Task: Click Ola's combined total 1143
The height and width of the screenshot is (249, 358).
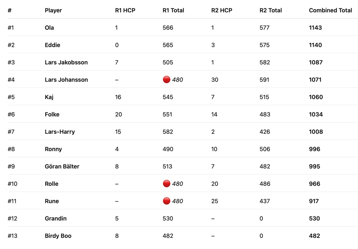Action: click(315, 28)
